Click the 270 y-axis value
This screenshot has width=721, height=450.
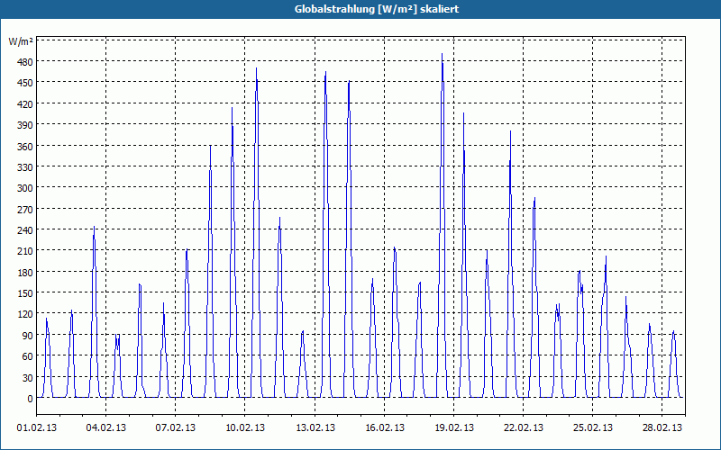coord(24,209)
